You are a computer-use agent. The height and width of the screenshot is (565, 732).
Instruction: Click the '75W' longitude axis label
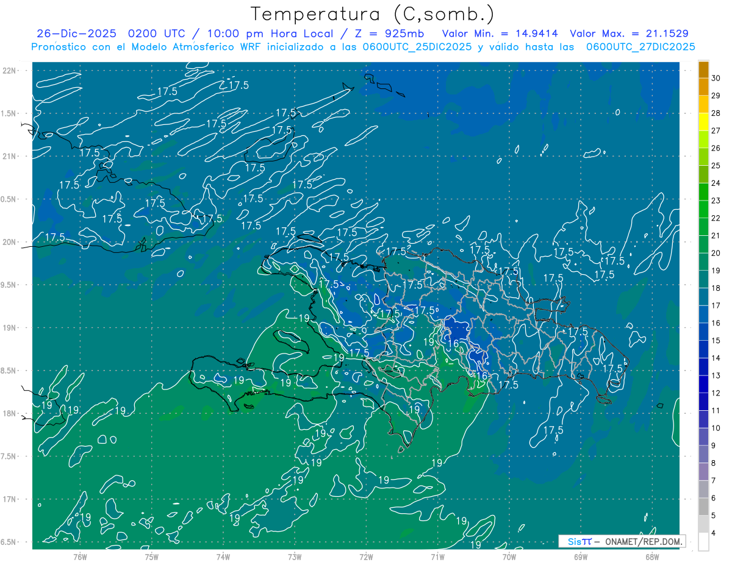(x=151, y=557)
